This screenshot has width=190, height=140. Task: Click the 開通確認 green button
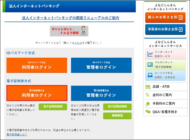pos(117,116)
